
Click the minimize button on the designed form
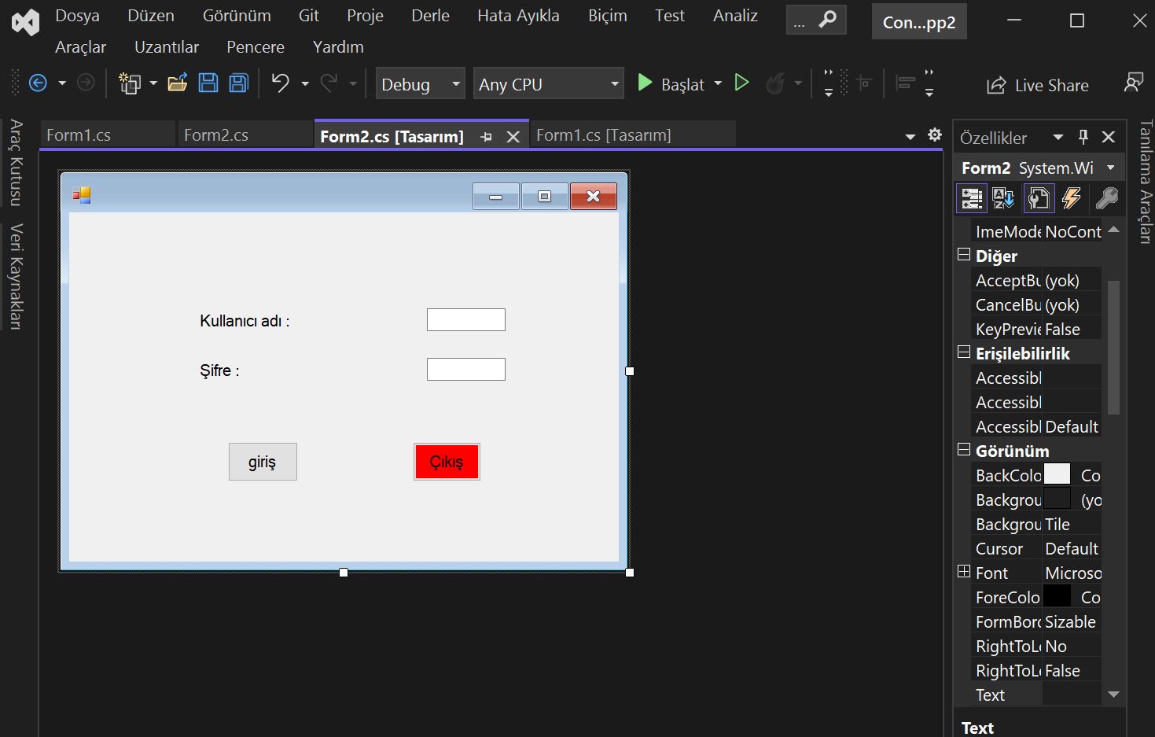tap(496, 197)
